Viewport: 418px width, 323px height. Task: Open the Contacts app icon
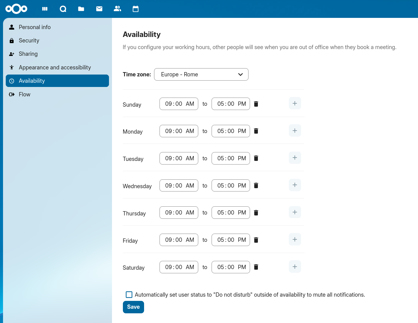click(x=117, y=9)
